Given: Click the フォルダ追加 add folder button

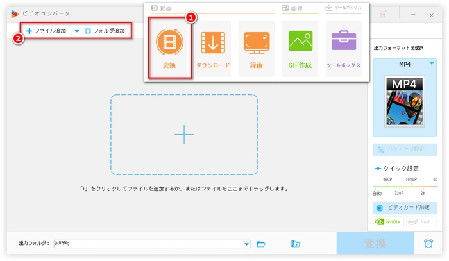Looking at the screenshot, I should point(105,31).
